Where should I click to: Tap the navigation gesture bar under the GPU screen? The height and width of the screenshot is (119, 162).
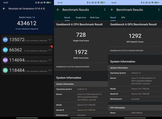click(135, 118)
